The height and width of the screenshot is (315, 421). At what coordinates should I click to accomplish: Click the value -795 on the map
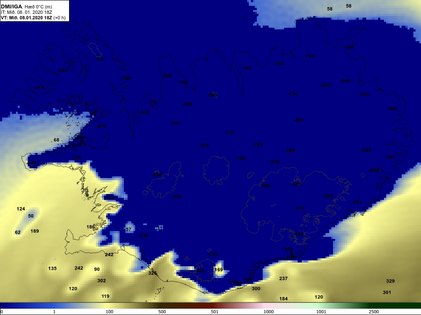click(258, 144)
